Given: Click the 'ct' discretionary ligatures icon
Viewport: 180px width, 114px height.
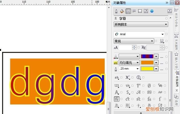Looking at the screenshot, I should point(128,99).
